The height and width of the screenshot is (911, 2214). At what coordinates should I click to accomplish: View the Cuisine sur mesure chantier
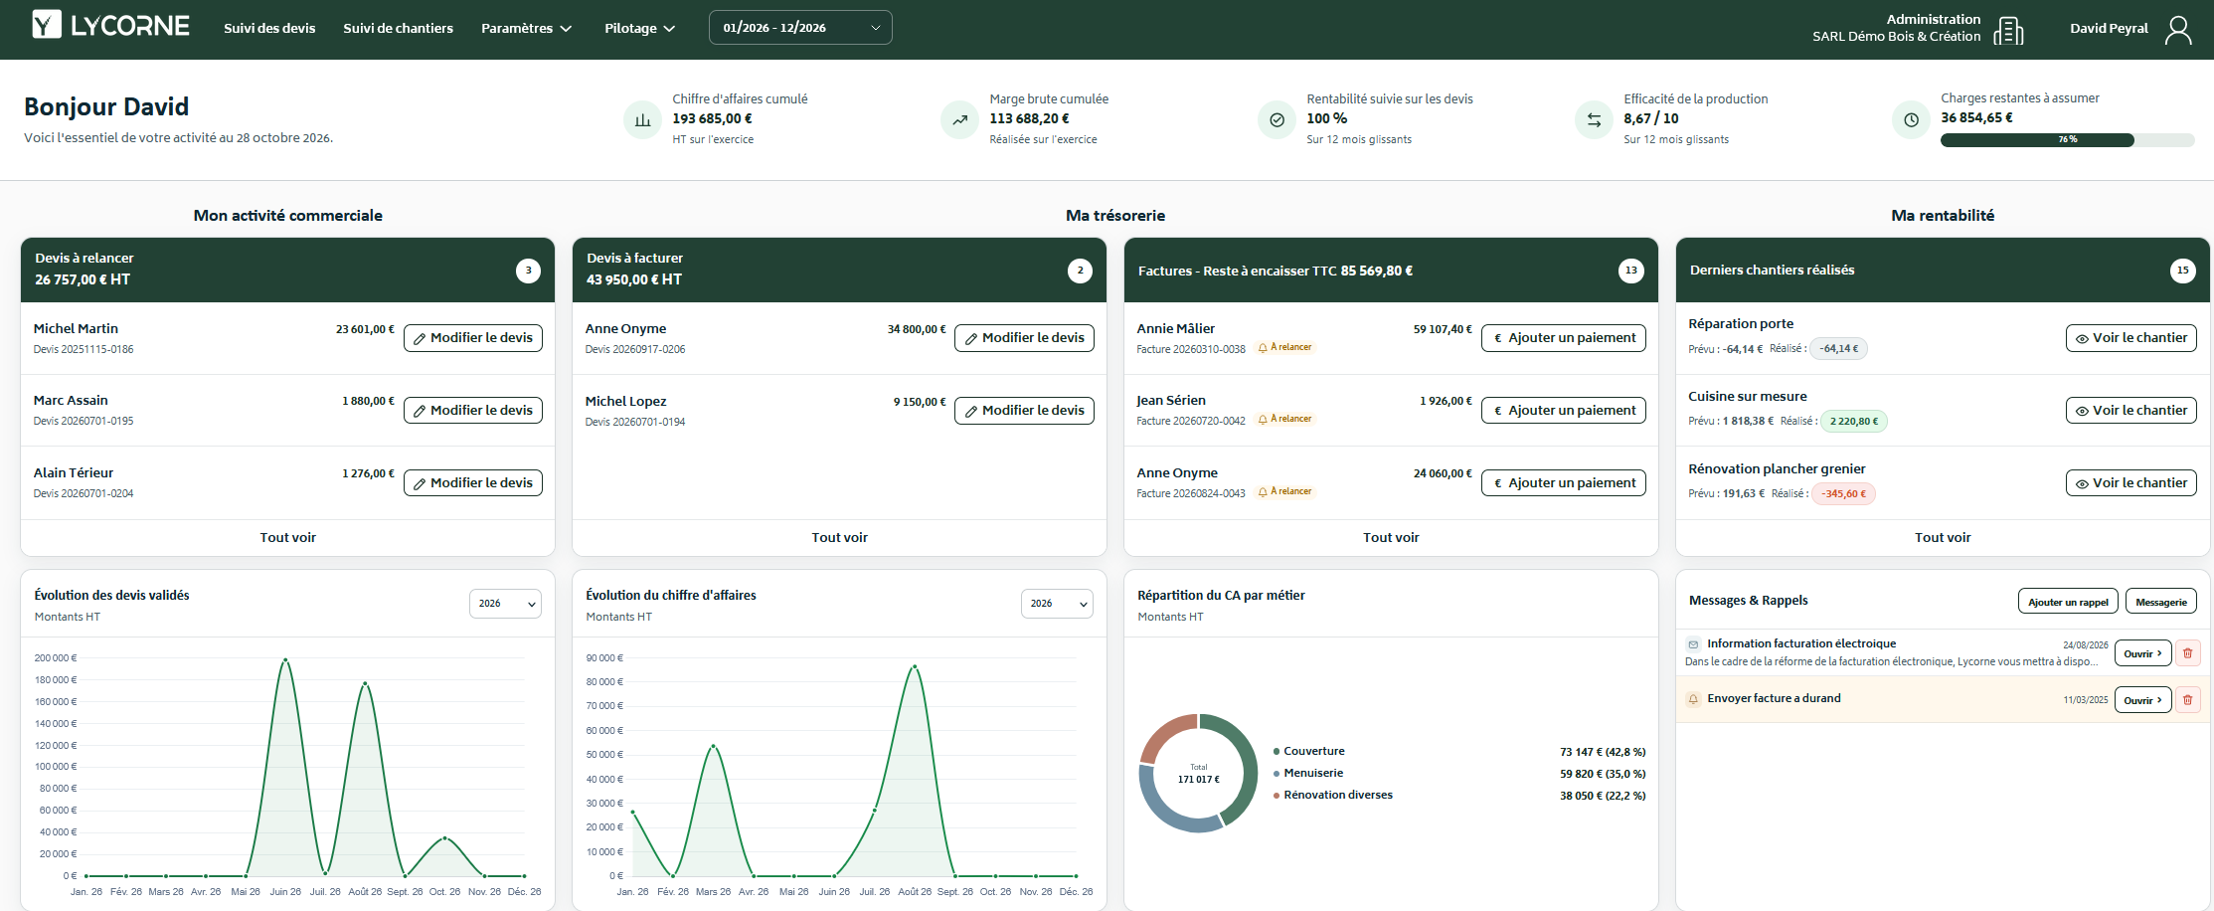pos(2130,411)
